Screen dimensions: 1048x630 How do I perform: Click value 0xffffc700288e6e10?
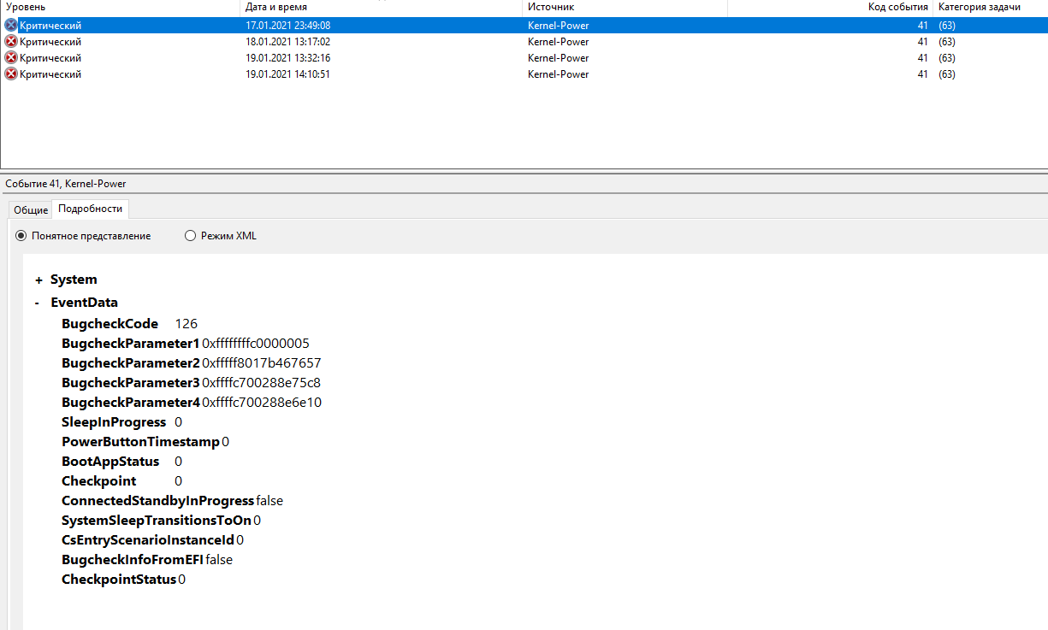pyautogui.click(x=262, y=403)
